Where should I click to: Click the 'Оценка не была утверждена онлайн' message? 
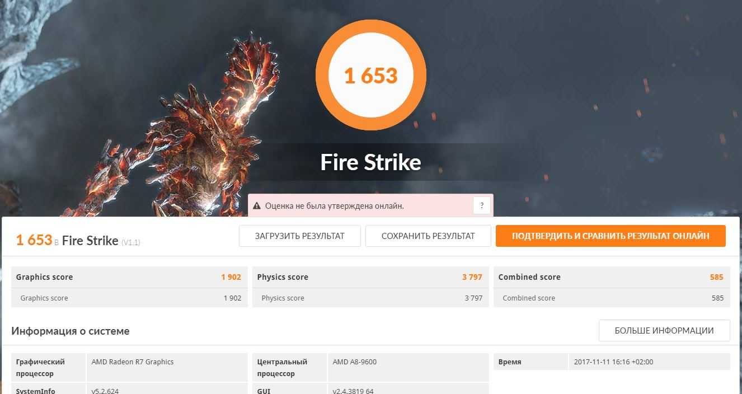click(334, 206)
